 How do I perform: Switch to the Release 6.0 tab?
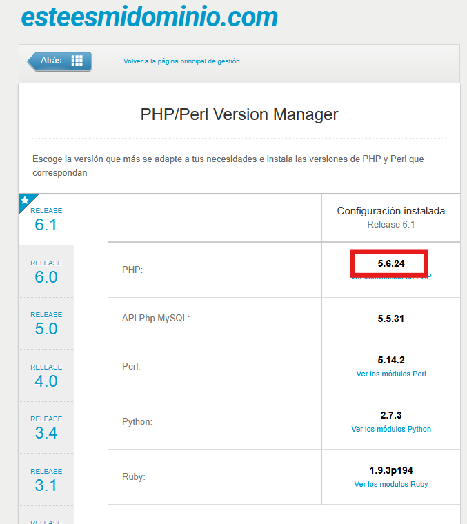click(46, 271)
